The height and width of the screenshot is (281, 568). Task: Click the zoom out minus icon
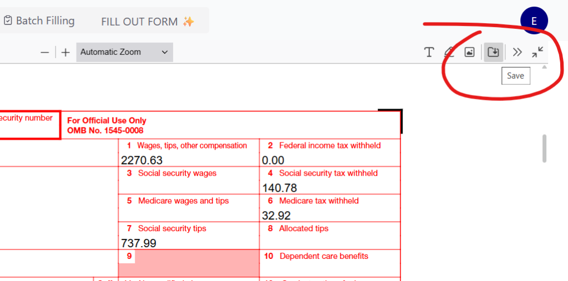pos(45,53)
